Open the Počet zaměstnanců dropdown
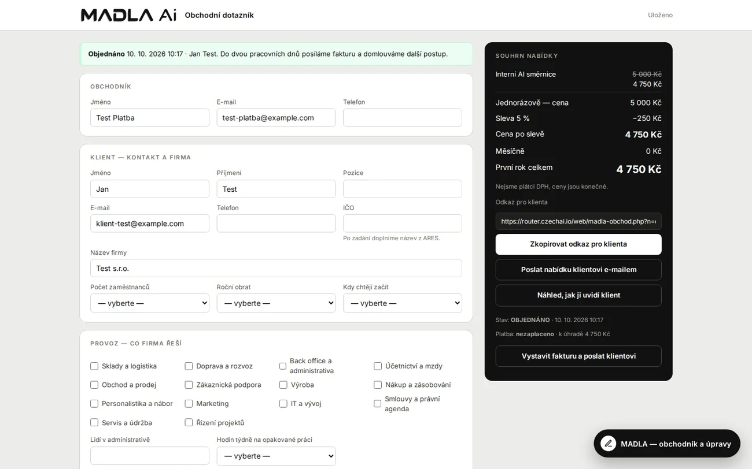The image size is (752, 469). click(150, 303)
